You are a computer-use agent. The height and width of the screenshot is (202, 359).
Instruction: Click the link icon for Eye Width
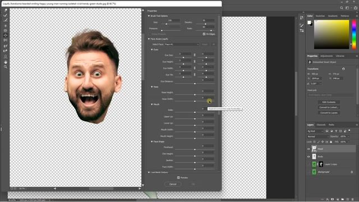point(195,68)
